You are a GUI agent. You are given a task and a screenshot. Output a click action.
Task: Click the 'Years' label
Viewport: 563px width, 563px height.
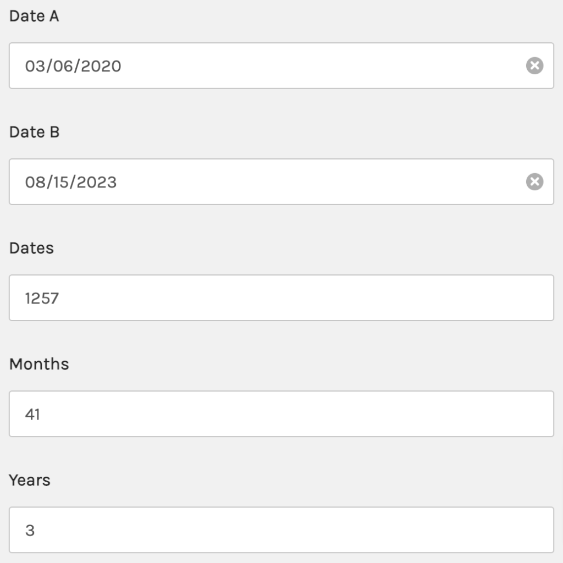point(30,480)
